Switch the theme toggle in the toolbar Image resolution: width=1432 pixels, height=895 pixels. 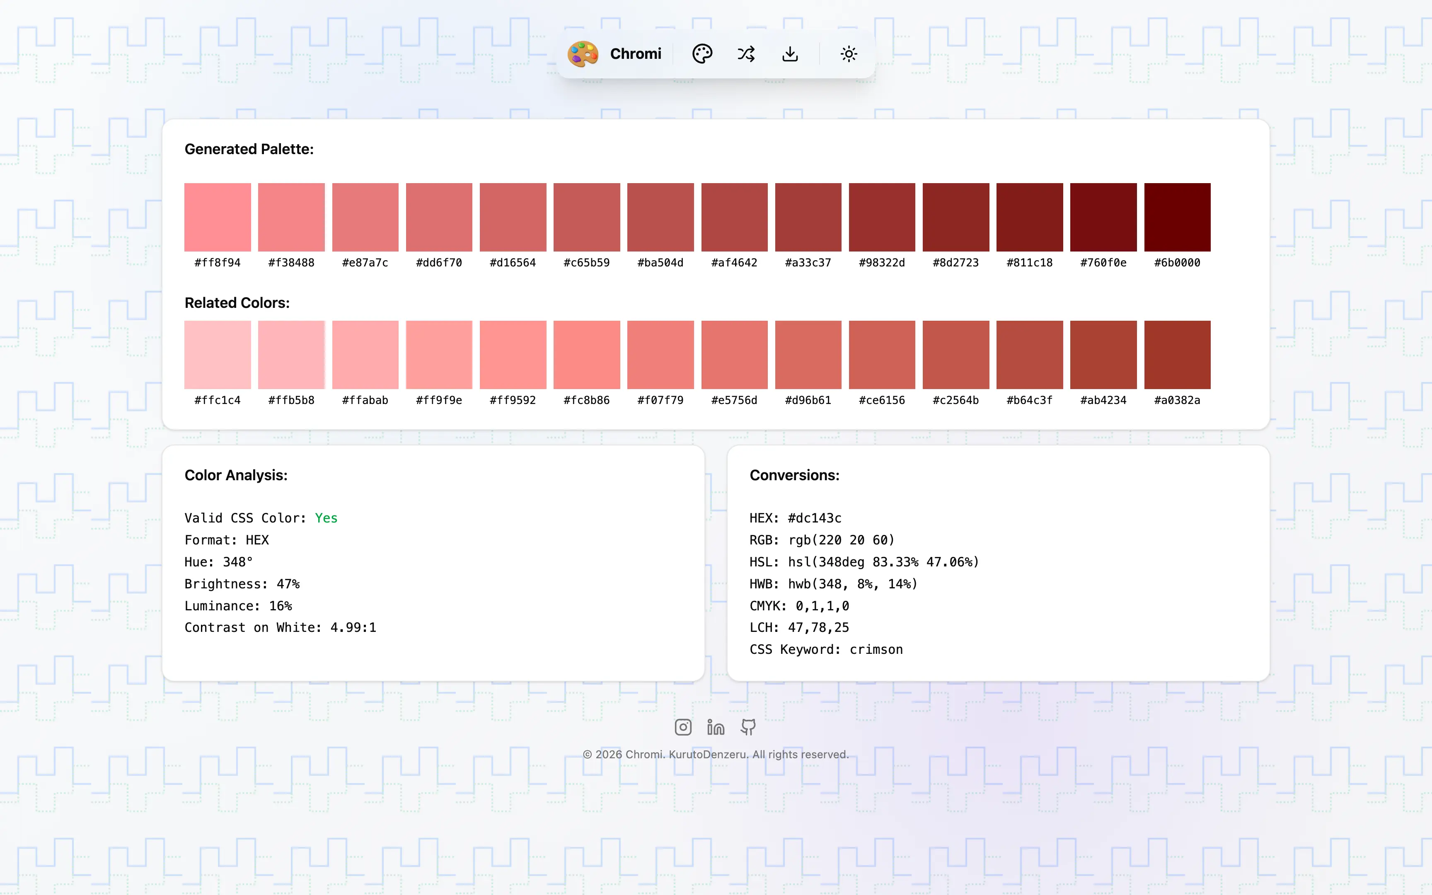coord(849,53)
